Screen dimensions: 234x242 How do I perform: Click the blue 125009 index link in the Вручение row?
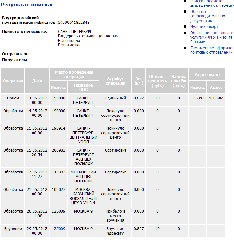point(59,229)
